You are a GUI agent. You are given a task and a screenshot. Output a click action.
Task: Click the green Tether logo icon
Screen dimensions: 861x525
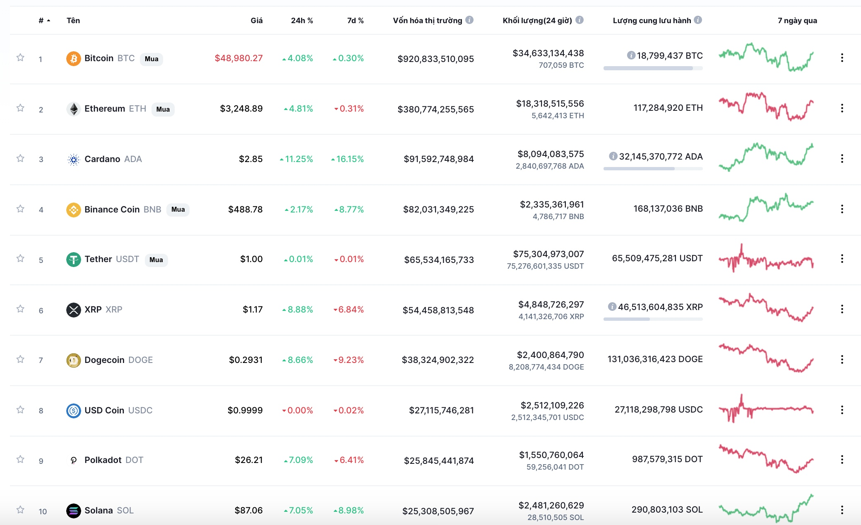click(x=74, y=260)
